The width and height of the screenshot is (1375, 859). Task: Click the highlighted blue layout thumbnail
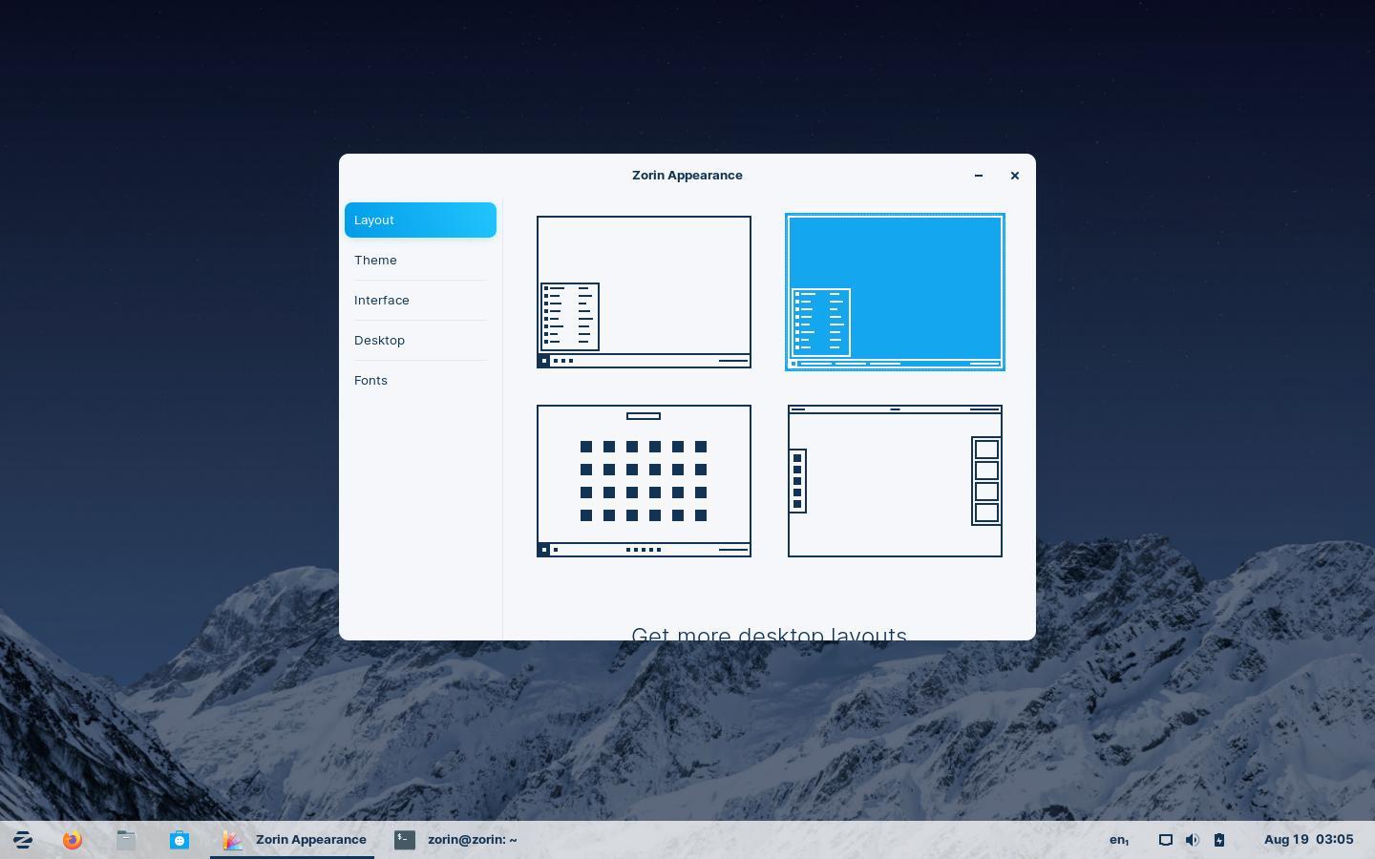895,291
